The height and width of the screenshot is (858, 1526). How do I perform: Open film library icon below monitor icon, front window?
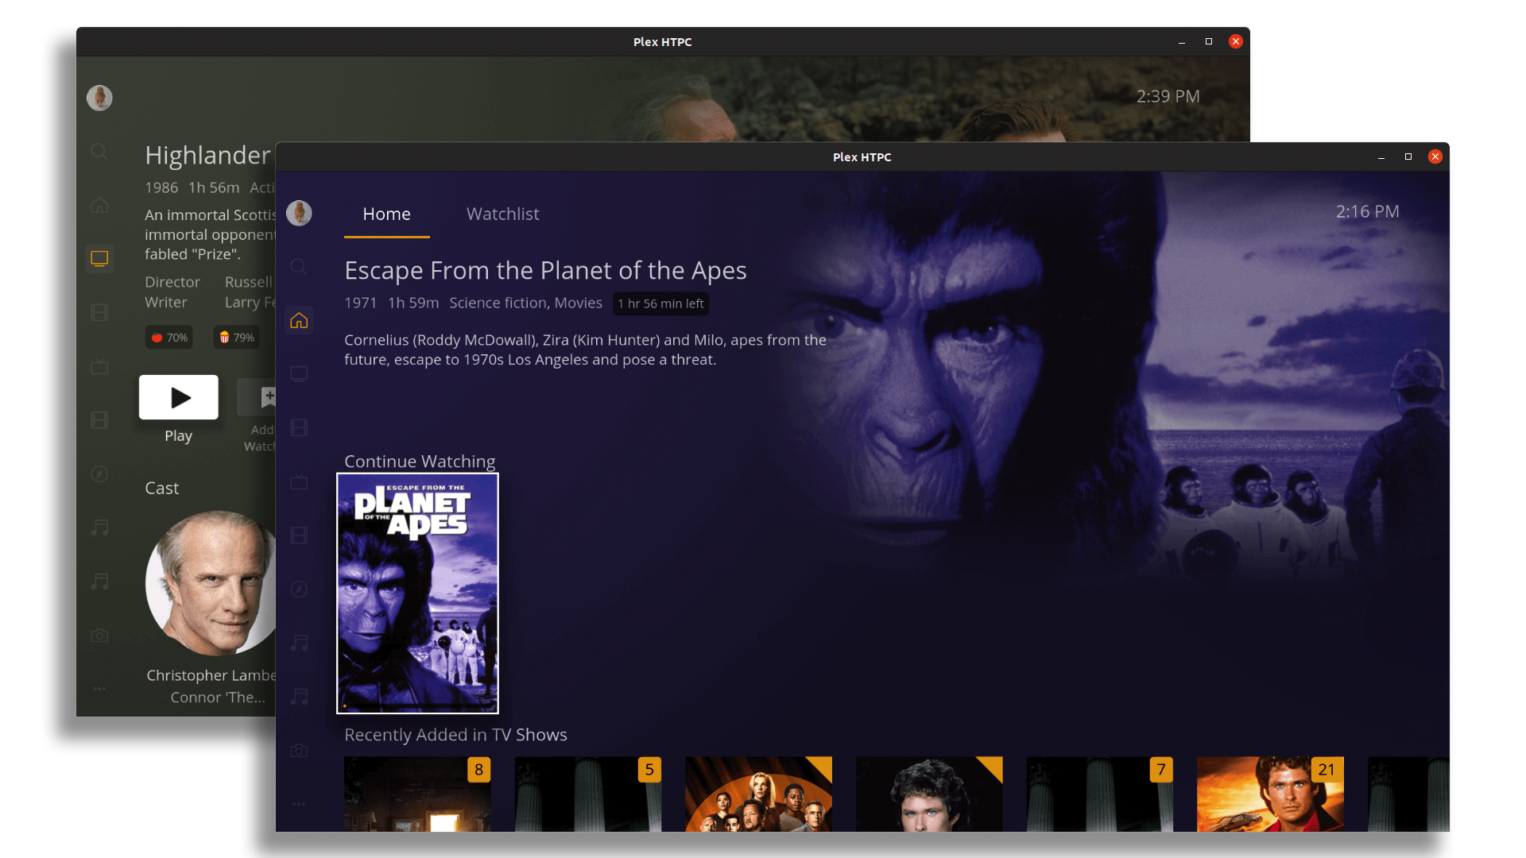(x=299, y=427)
